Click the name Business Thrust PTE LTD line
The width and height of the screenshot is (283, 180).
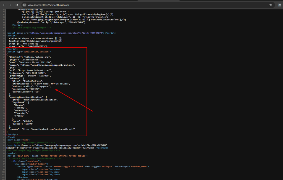click(30, 62)
